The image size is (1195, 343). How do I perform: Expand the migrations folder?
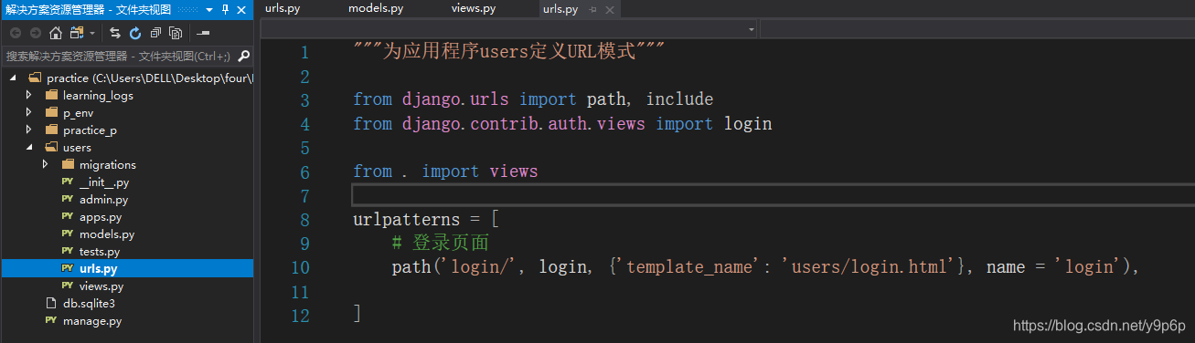coord(46,164)
